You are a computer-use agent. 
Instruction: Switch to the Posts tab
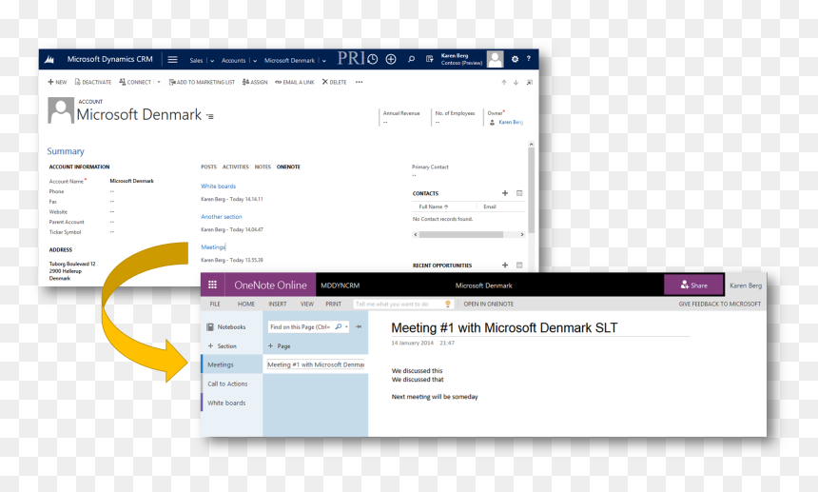coord(208,167)
